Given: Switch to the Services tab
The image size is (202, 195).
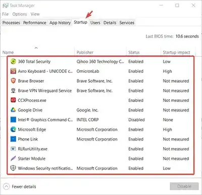Looking at the screenshot, I should tap(127, 23).
